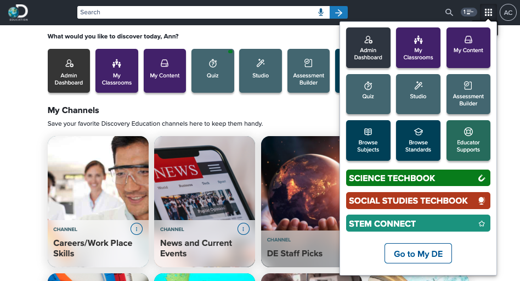Open options menu for Careers/Work Place Skills channel
This screenshot has height=281, width=520.
coord(136,229)
